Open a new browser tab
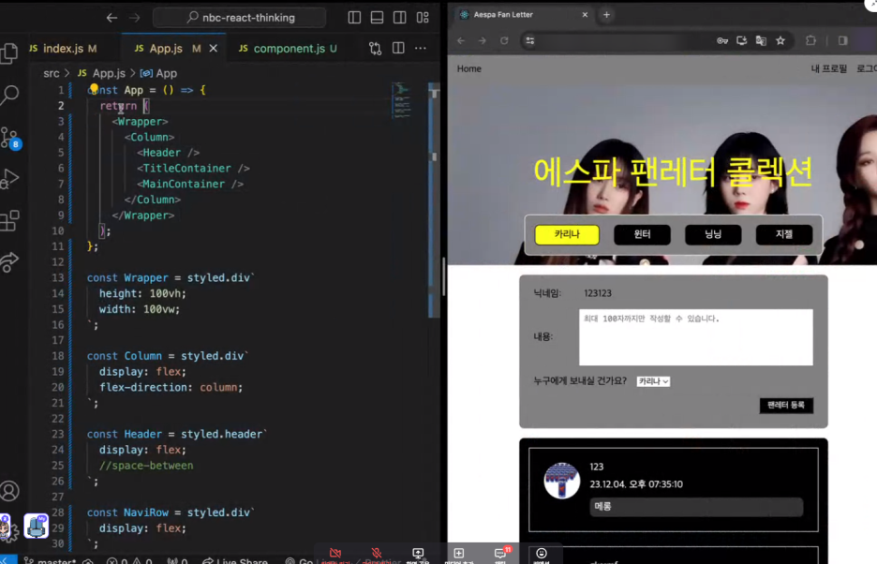This screenshot has width=877, height=564. click(606, 15)
